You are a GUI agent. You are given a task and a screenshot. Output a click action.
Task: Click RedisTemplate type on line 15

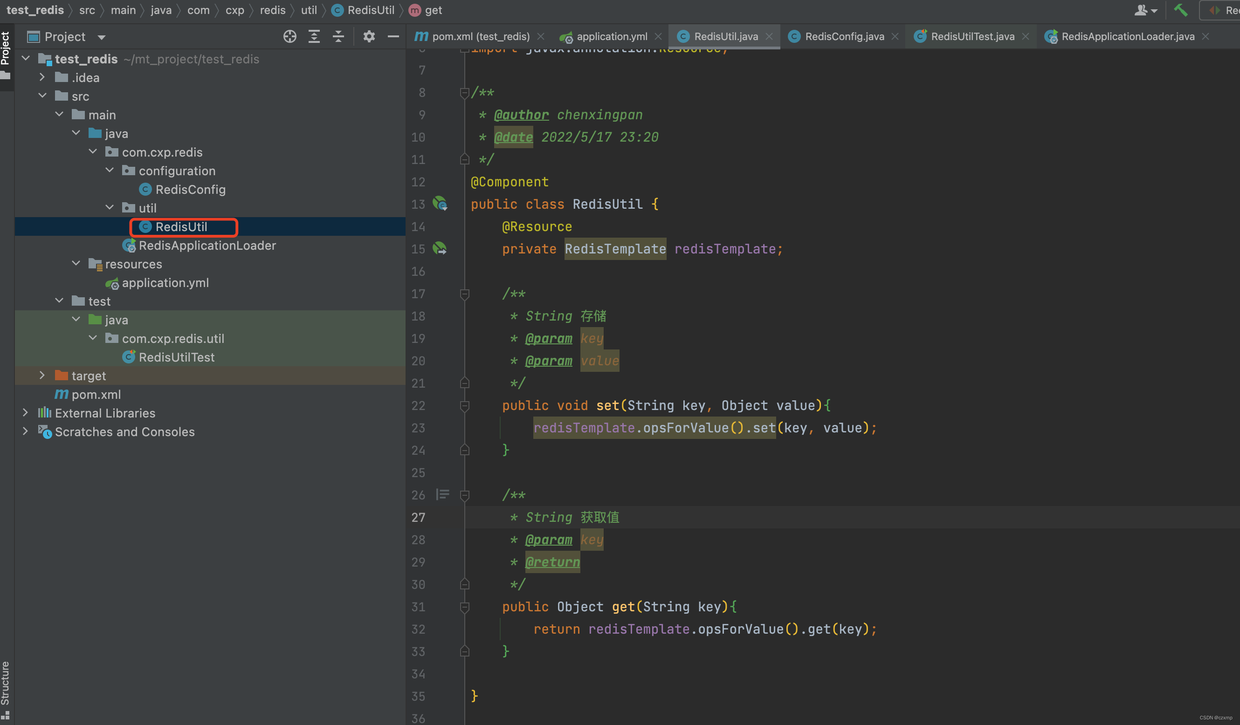pyautogui.click(x=615, y=249)
